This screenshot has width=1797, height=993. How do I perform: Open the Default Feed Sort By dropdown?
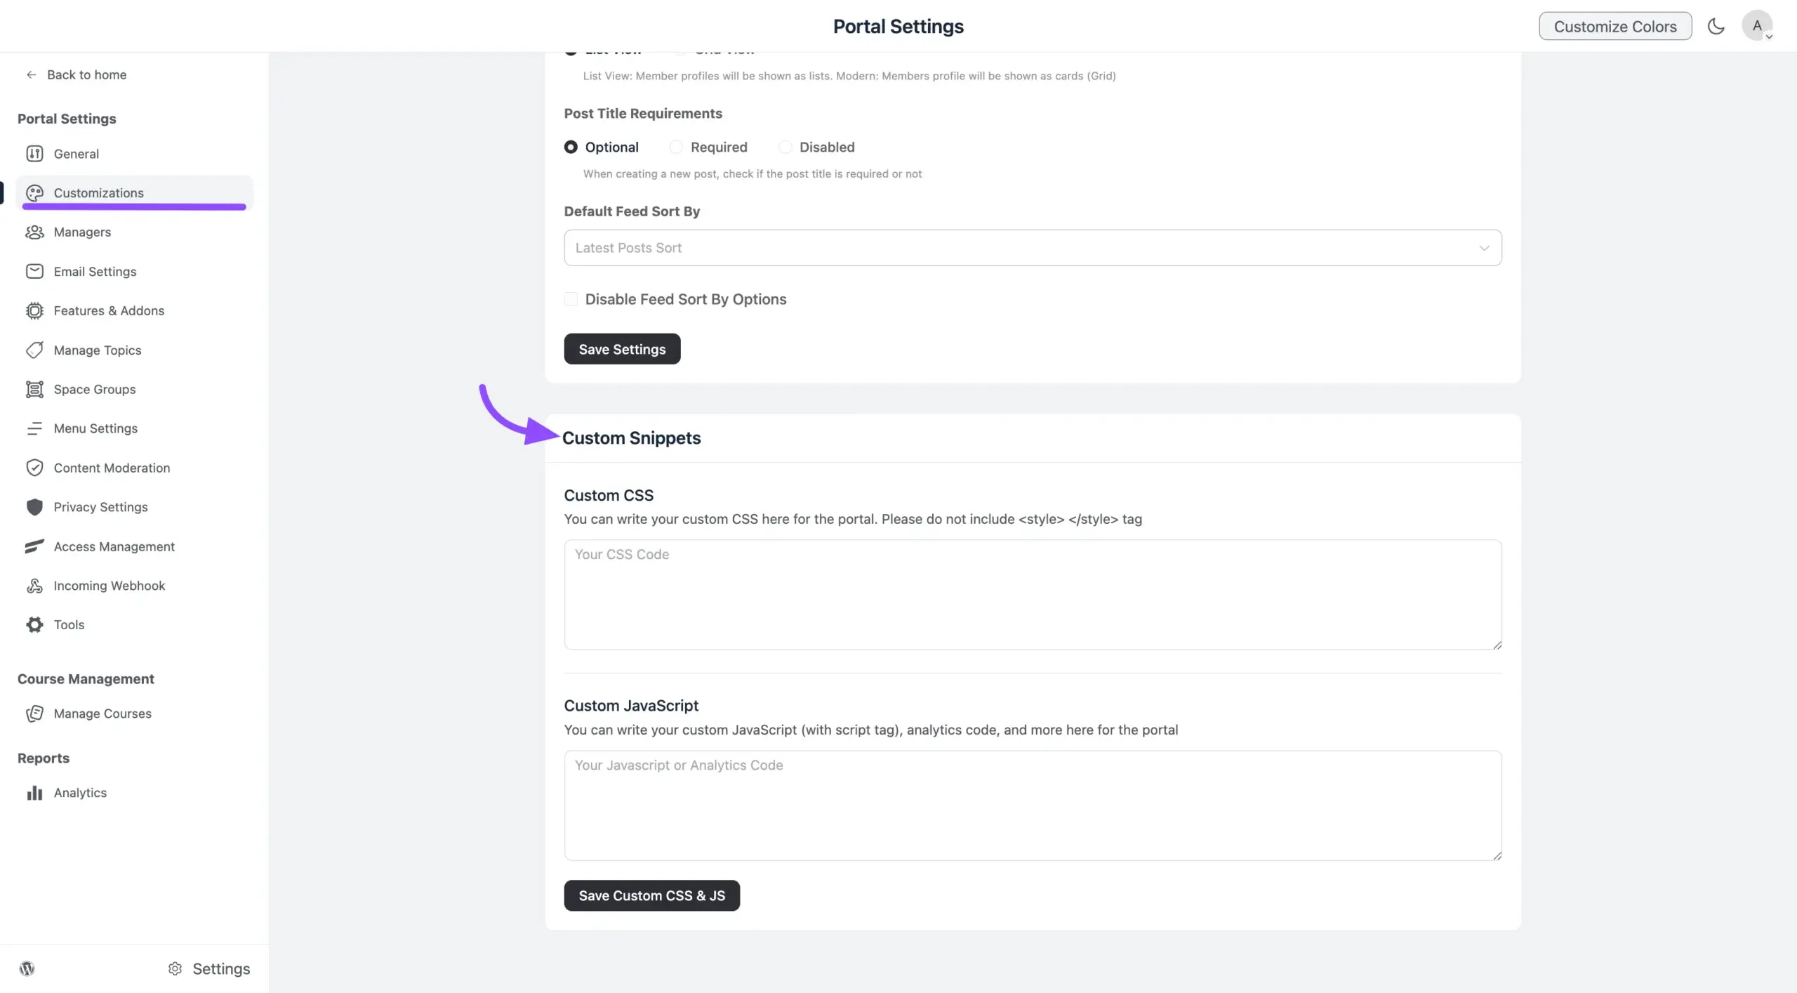coord(1032,247)
